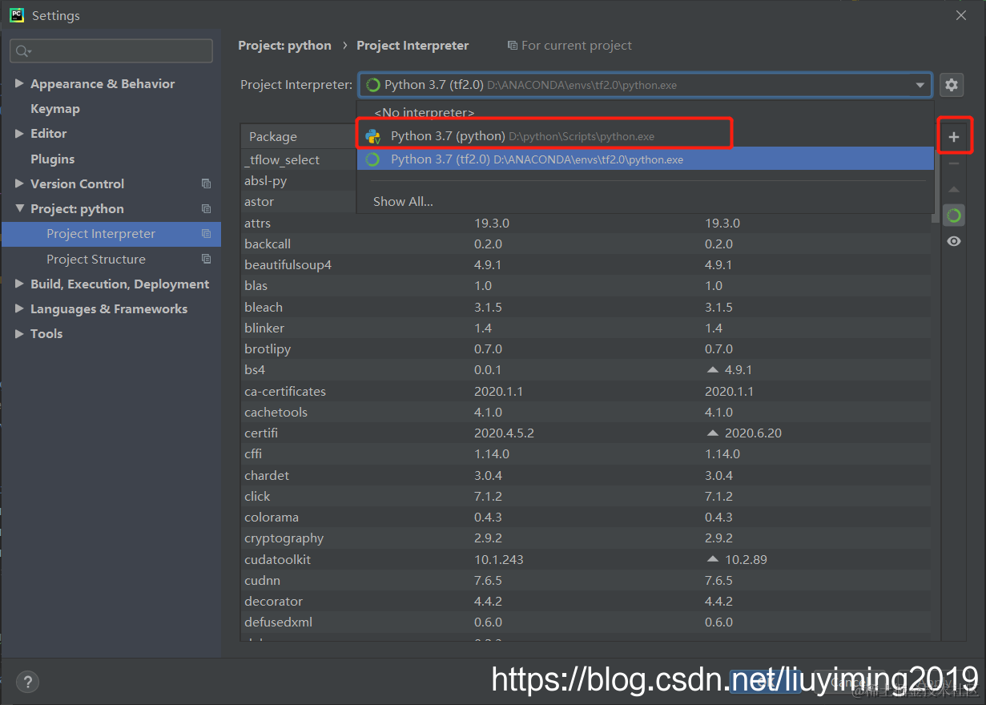Select the bs4 package row

click(586, 370)
